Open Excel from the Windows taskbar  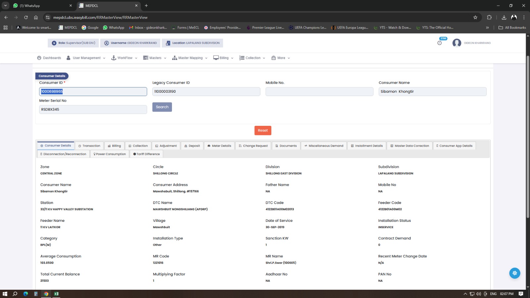[56, 294]
